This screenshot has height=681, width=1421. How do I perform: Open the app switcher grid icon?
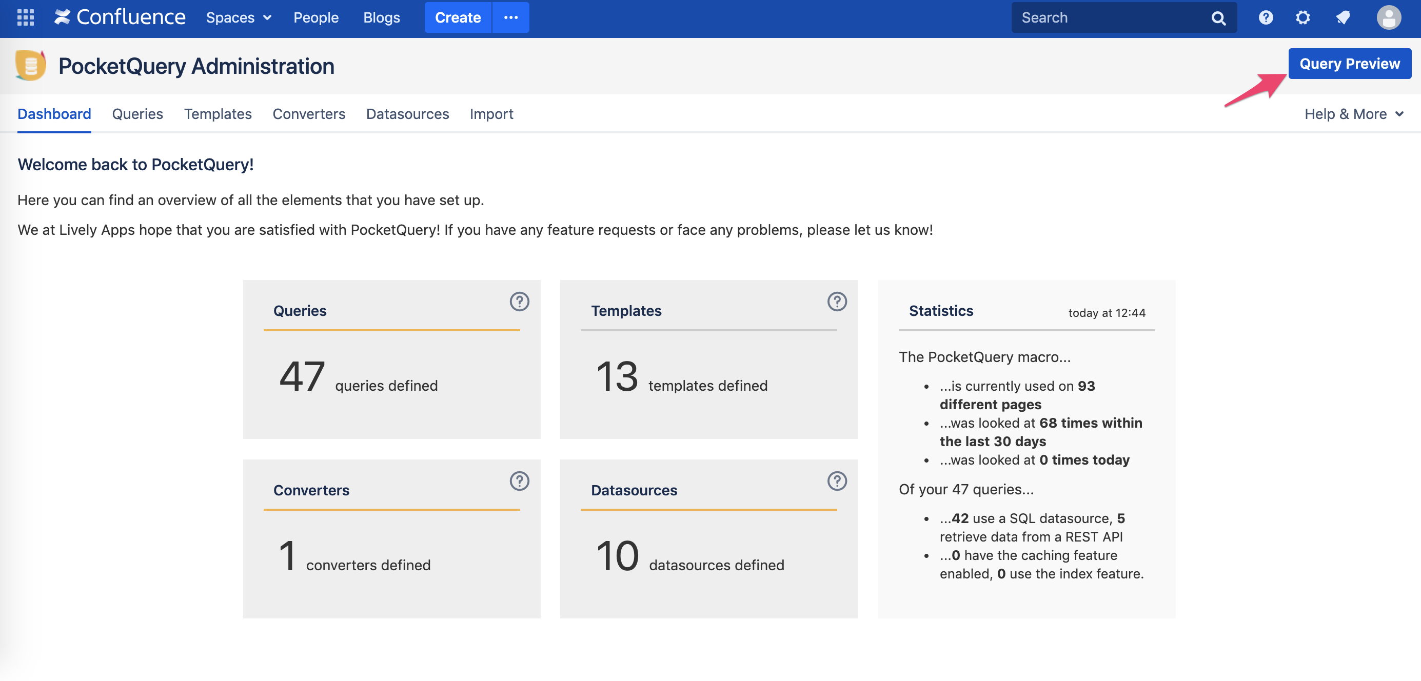click(25, 17)
